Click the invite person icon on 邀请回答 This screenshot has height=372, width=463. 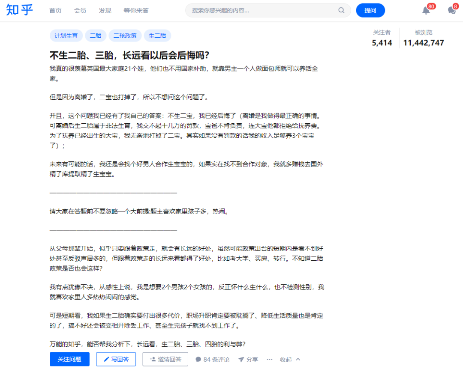152,359
